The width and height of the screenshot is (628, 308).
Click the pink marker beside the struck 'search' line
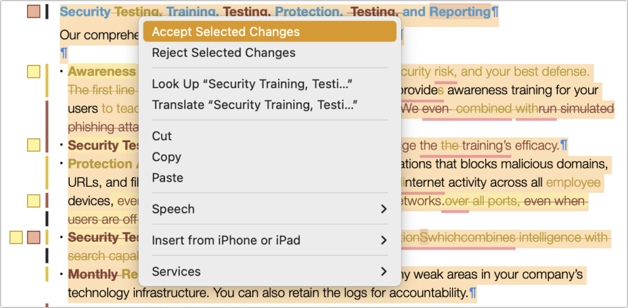click(x=34, y=238)
